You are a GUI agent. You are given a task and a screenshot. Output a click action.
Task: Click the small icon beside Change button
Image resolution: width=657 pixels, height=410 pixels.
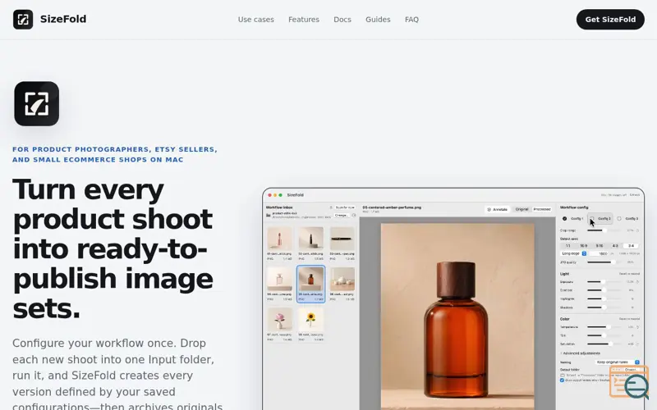(x=354, y=215)
